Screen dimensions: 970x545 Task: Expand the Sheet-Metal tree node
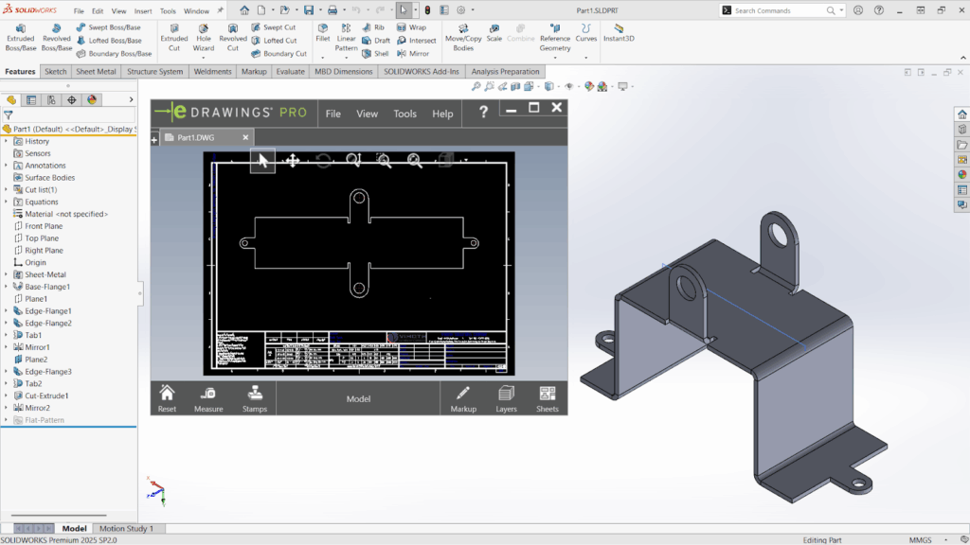pos(7,274)
